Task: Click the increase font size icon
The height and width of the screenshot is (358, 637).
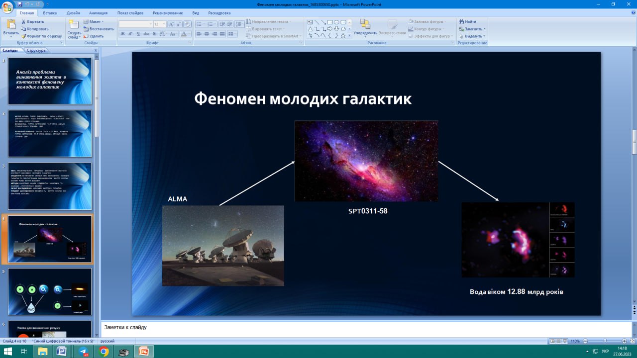Action: pyautogui.click(x=172, y=24)
